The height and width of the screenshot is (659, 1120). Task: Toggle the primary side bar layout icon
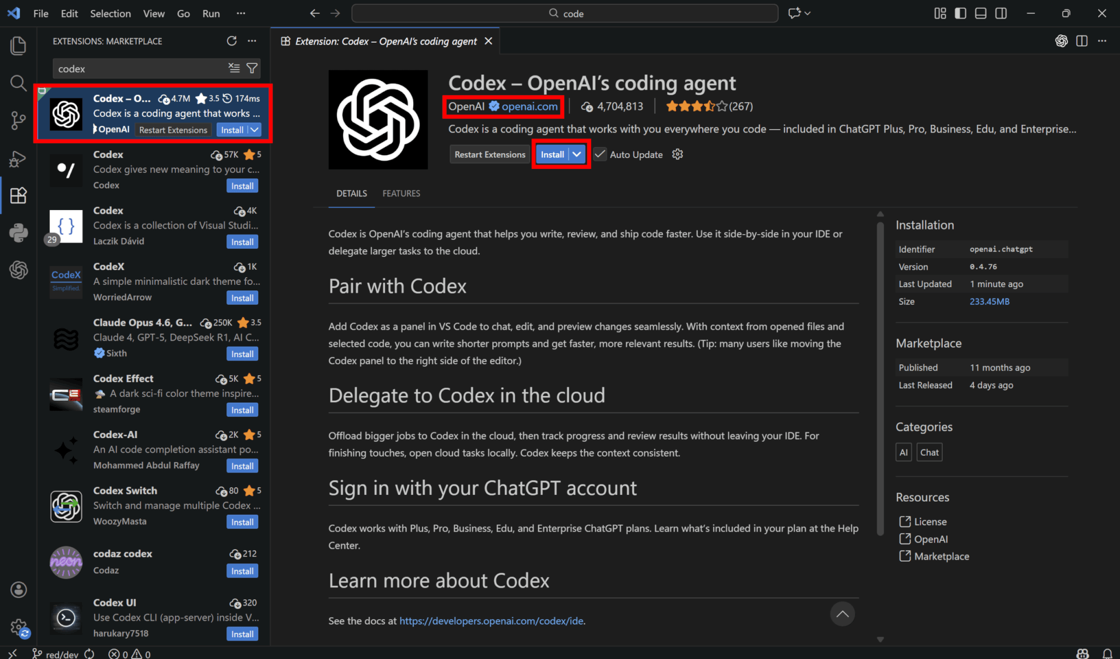[x=960, y=13]
